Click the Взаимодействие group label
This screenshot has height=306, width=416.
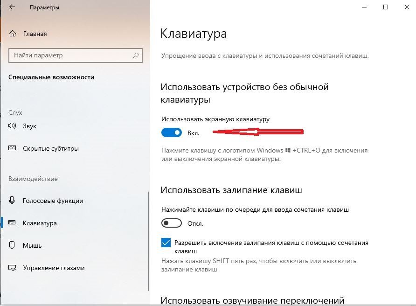coord(33,179)
